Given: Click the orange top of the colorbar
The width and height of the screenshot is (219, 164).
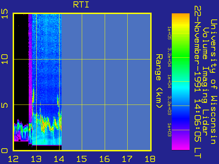Looking at the screenshot, I should pyautogui.click(x=181, y=16).
